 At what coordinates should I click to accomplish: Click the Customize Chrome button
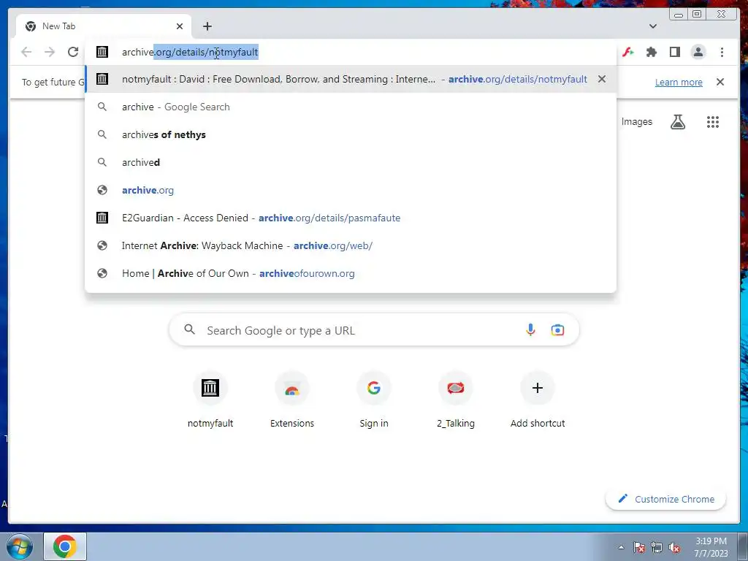666,499
